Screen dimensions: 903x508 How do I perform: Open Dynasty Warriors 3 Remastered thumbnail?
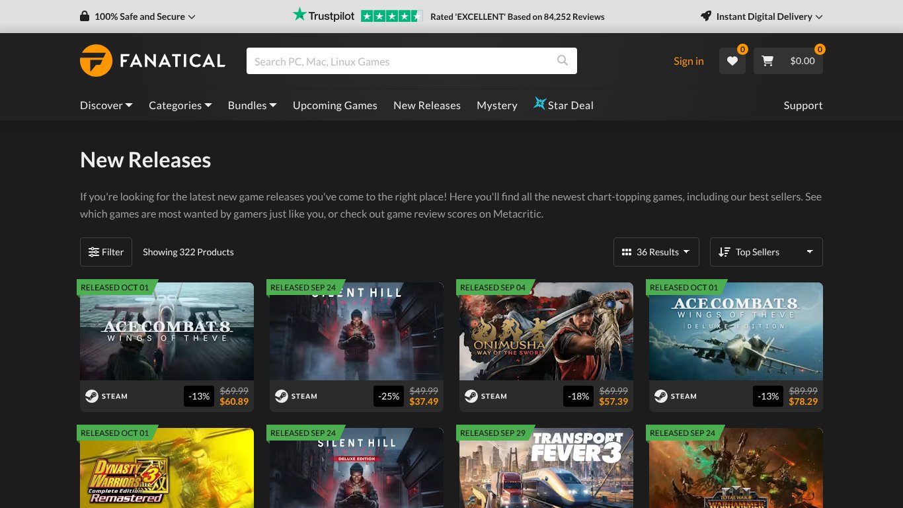click(167, 468)
